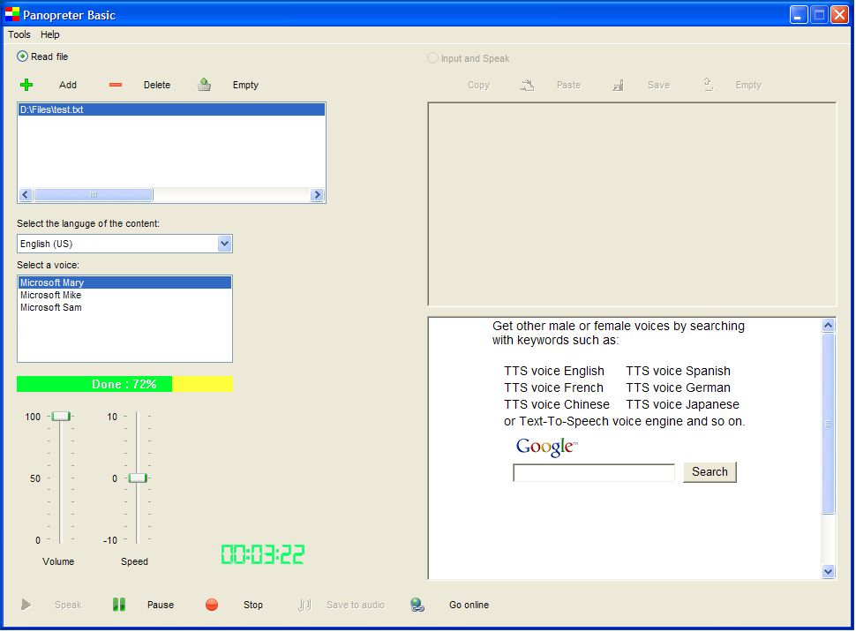
Task: Click the web panel scroll up arrow
Action: 828,326
